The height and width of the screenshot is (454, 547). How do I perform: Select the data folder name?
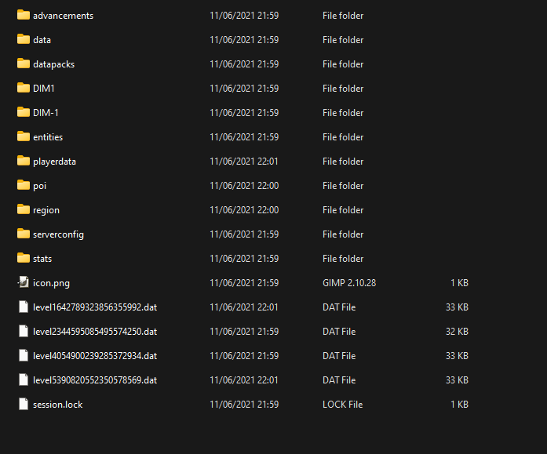click(42, 40)
